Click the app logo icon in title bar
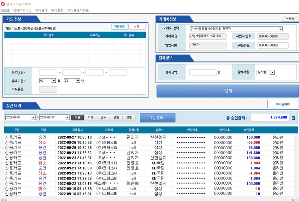 3,4
